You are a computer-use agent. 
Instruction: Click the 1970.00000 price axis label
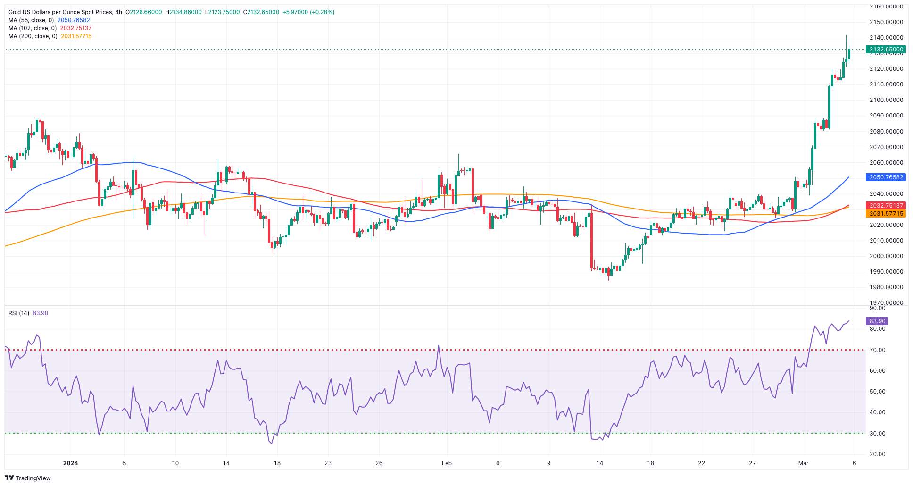click(x=887, y=303)
